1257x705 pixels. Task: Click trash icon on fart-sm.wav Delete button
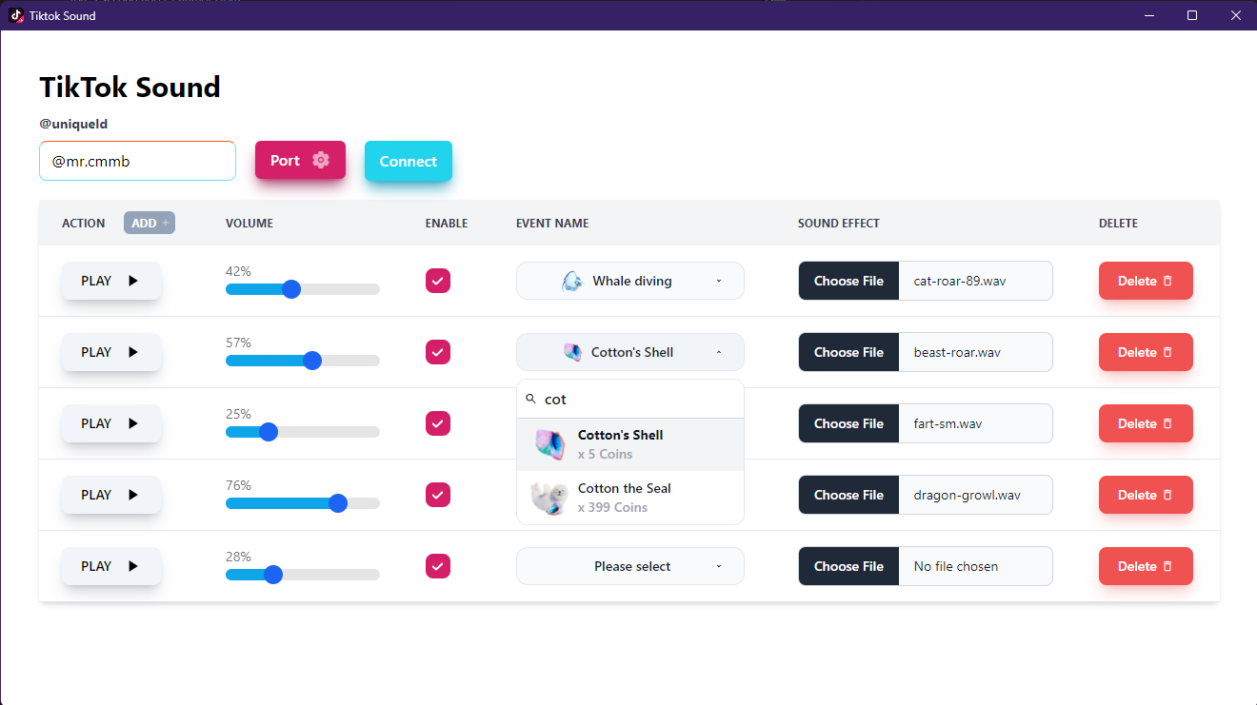[1167, 423]
